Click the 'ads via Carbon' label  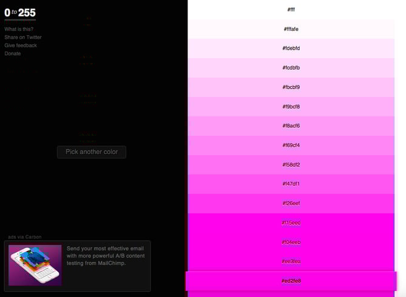[x=25, y=237]
